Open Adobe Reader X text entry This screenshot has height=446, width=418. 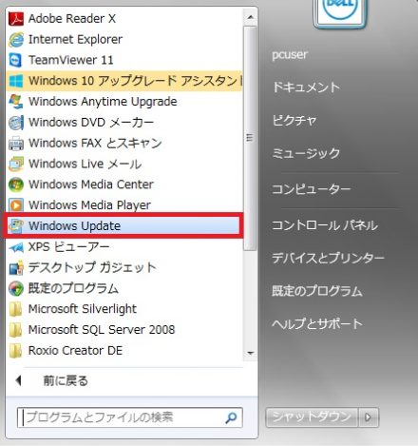72,19
